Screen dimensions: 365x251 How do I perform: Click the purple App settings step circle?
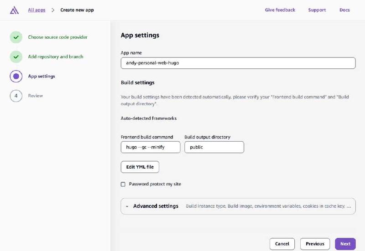tap(16, 77)
